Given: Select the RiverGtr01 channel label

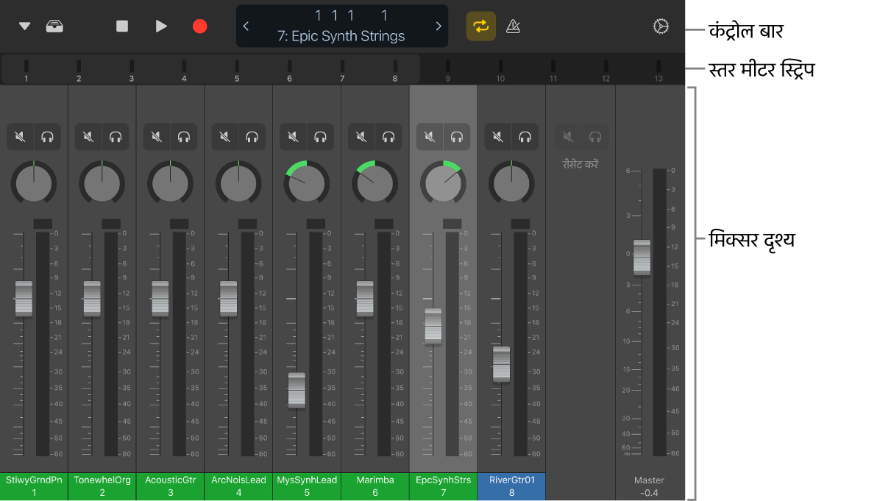Looking at the screenshot, I should click(x=511, y=486).
